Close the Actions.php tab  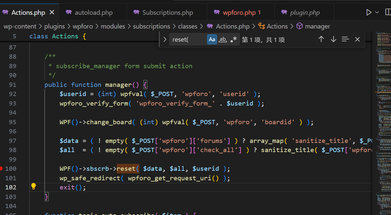[x=52, y=12]
